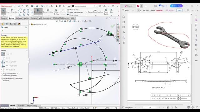Select the Circle sketch tool

(24, 10)
